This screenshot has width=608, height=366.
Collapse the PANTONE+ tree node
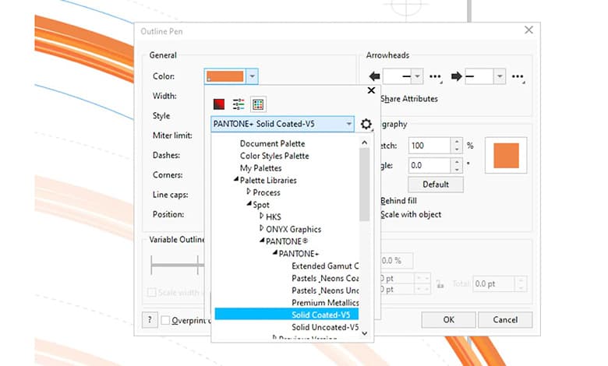pos(275,252)
